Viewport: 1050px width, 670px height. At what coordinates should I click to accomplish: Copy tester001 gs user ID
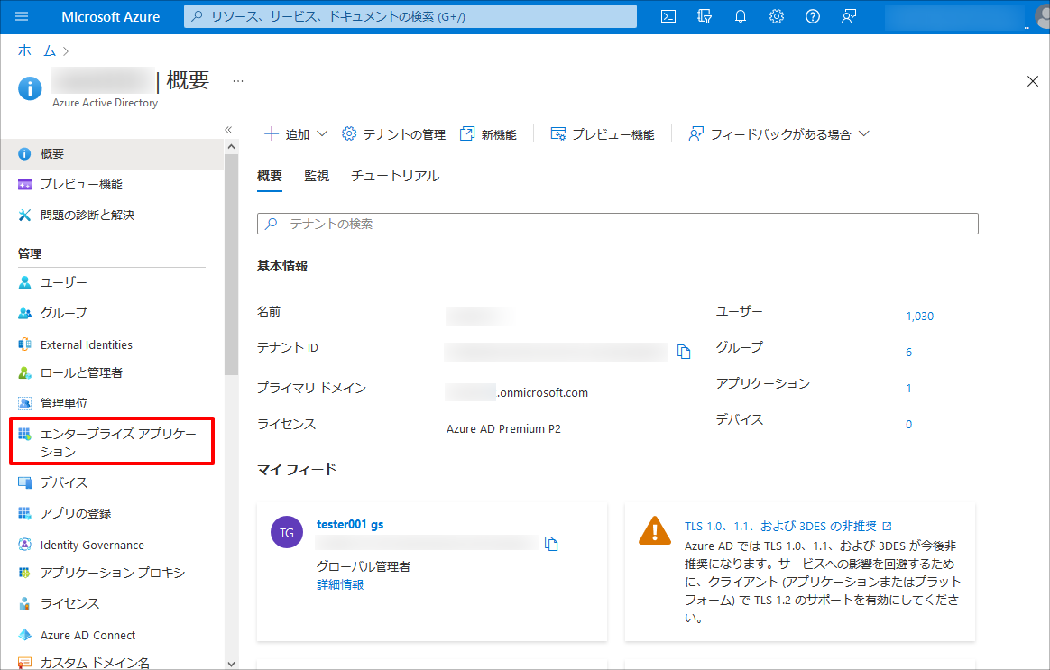(x=551, y=544)
